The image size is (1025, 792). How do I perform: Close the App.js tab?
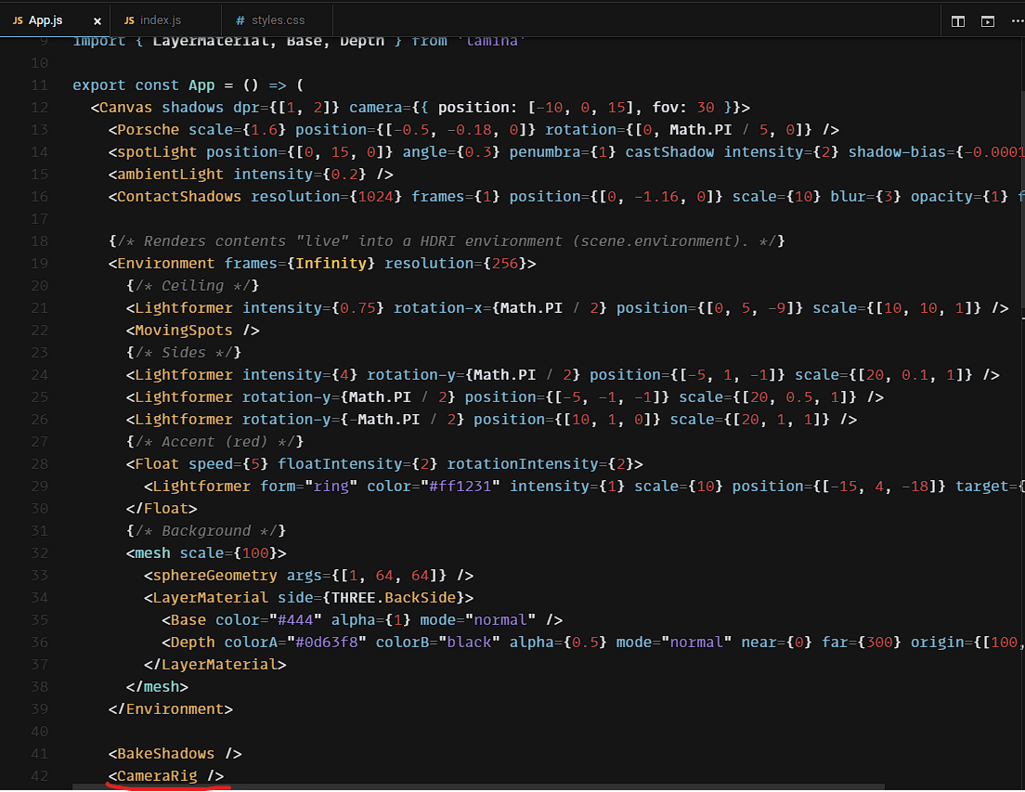pyautogui.click(x=97, y=20)
